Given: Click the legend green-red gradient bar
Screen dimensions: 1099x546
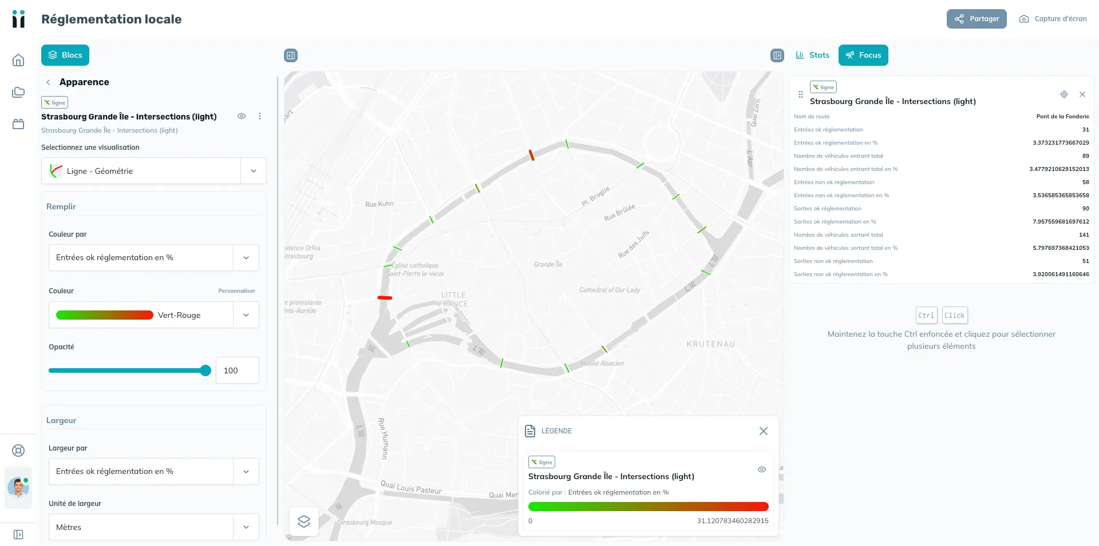Looking at the screenshot, I should [648, 507].
